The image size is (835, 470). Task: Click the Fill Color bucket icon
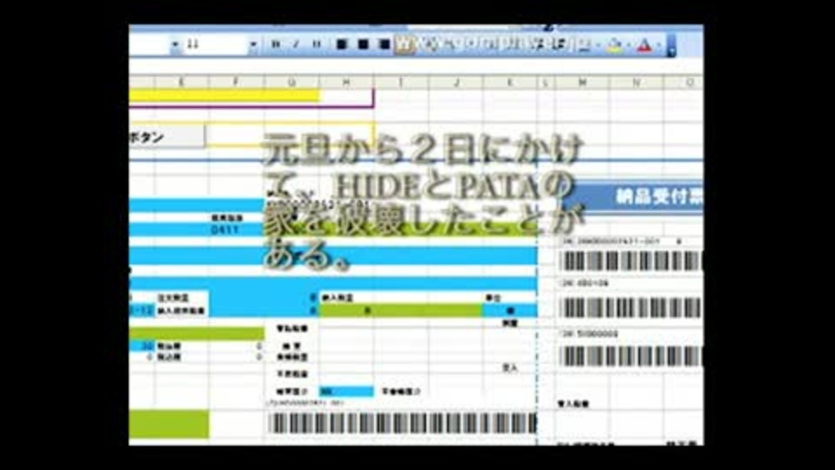point(615,45)
